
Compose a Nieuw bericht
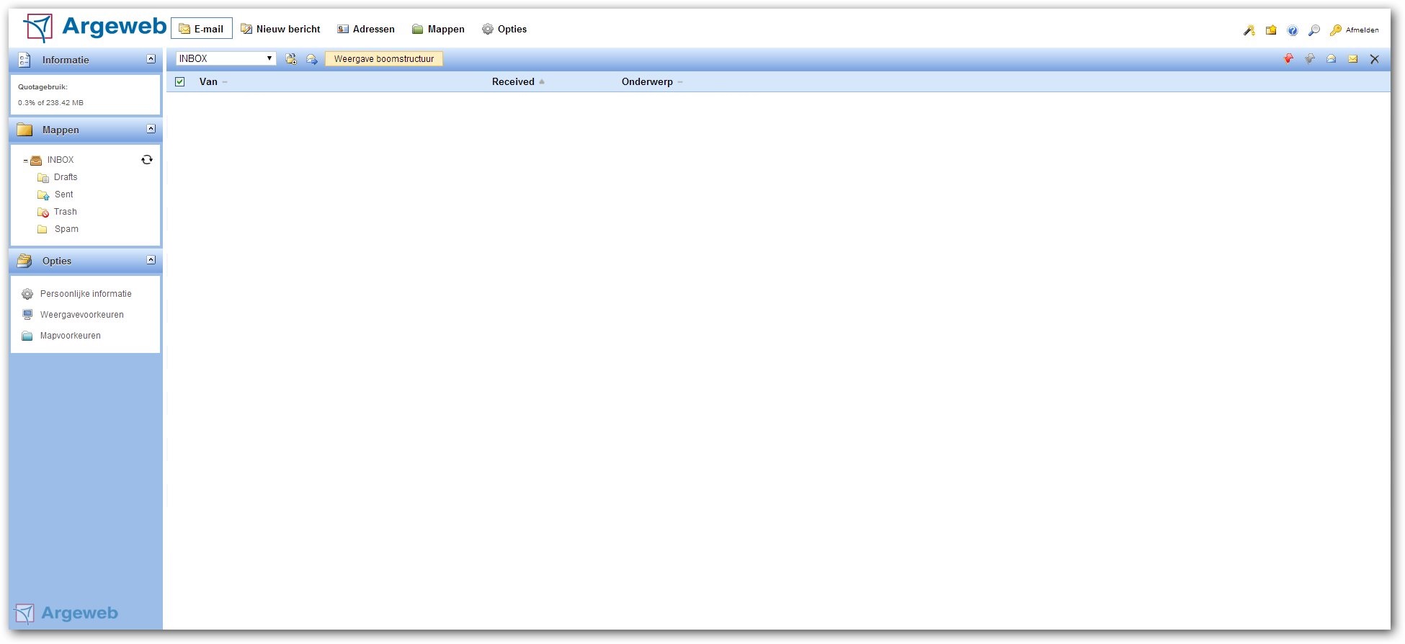pos(280,29)
